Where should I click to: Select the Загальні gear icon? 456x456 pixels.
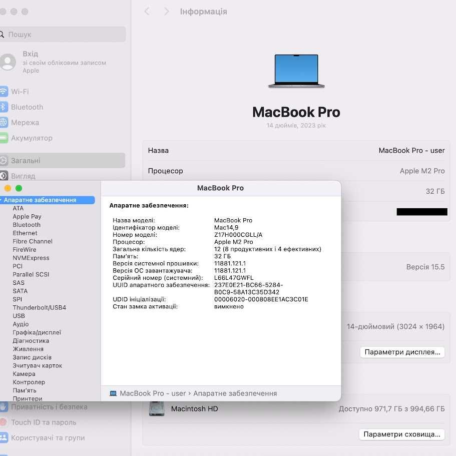click(x=4, y=160)
